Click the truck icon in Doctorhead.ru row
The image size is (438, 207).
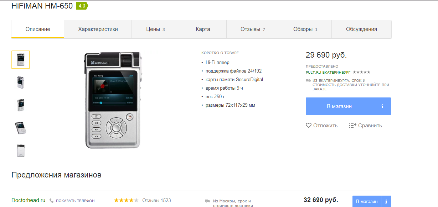(x=208, y=201)
